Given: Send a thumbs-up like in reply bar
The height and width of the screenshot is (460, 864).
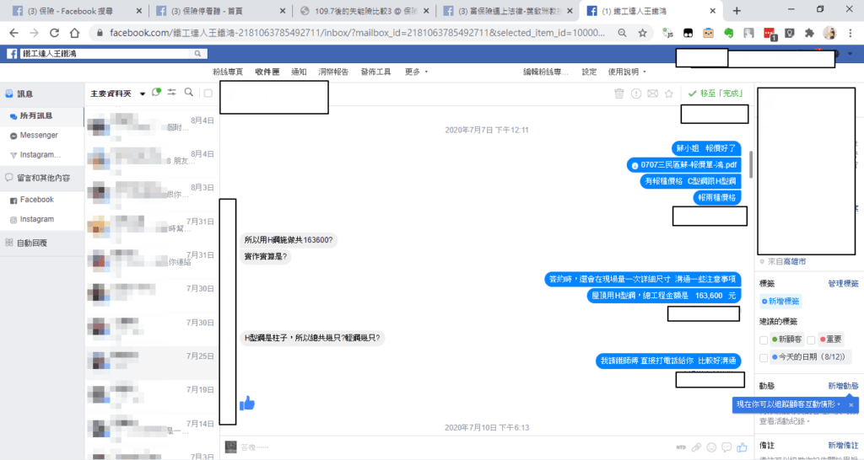Looking at the screenshot, I should click(742, 447).
